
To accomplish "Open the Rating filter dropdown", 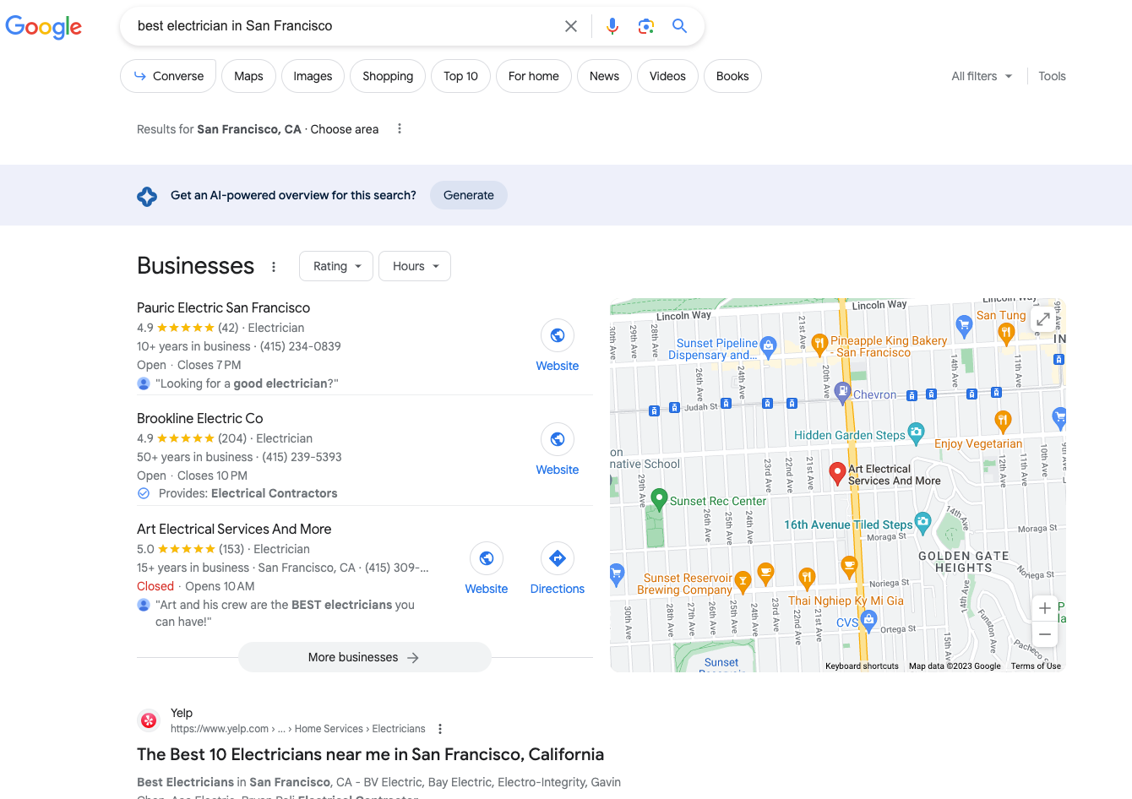I will point(336,266).
